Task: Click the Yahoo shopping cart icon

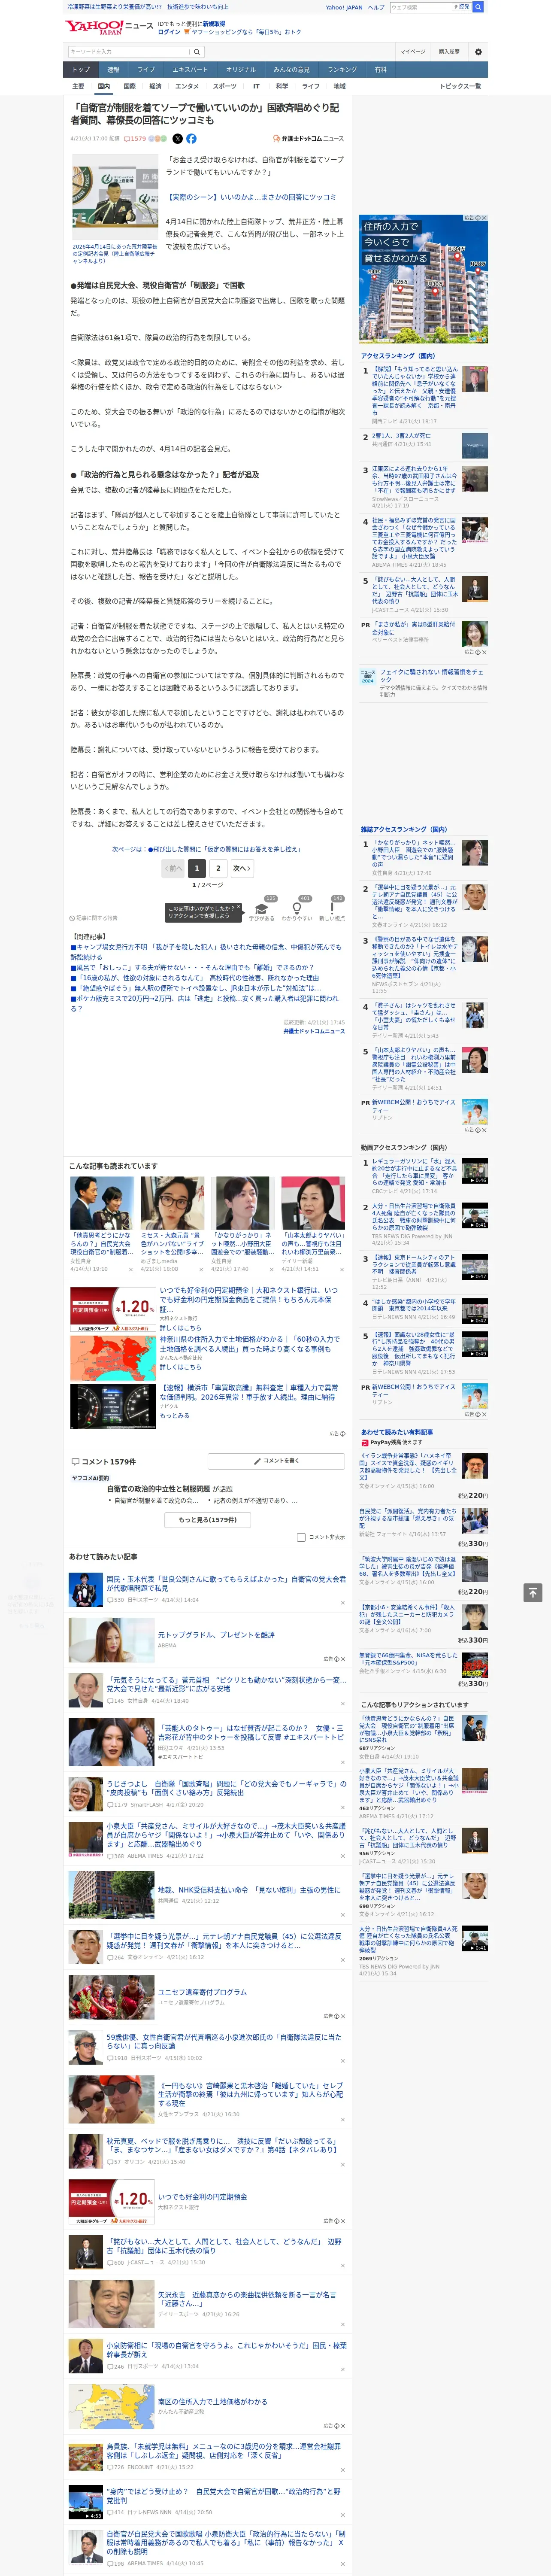Action: (x=187, y=32)
